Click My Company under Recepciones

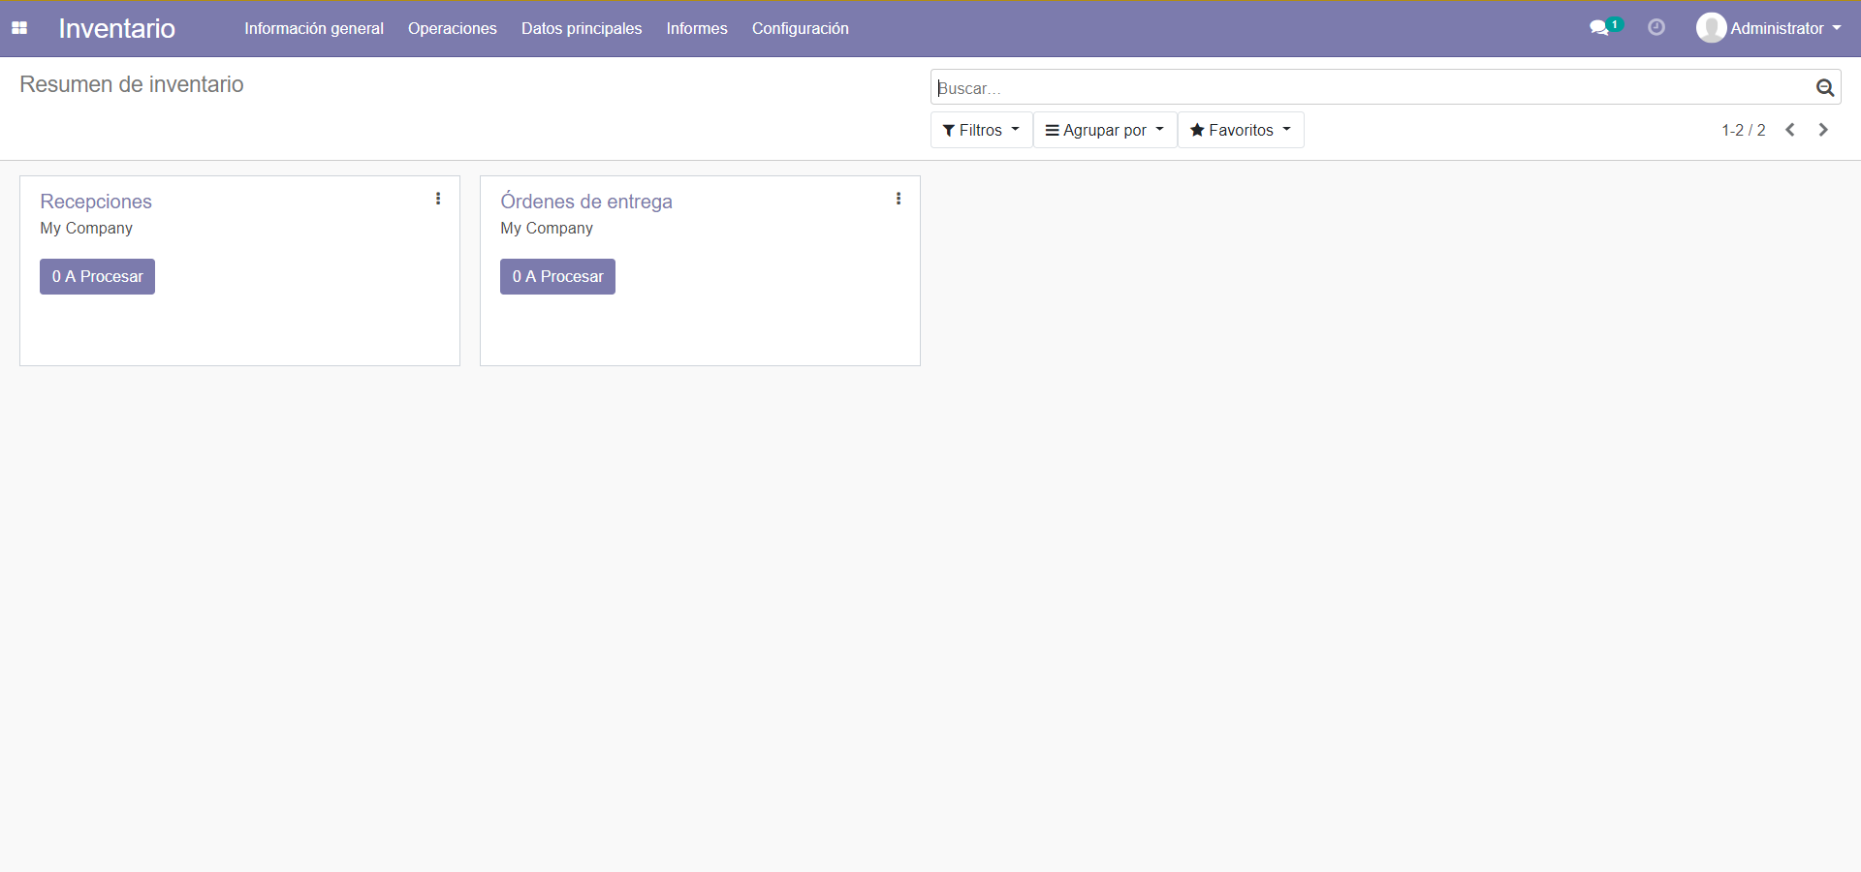86,229
